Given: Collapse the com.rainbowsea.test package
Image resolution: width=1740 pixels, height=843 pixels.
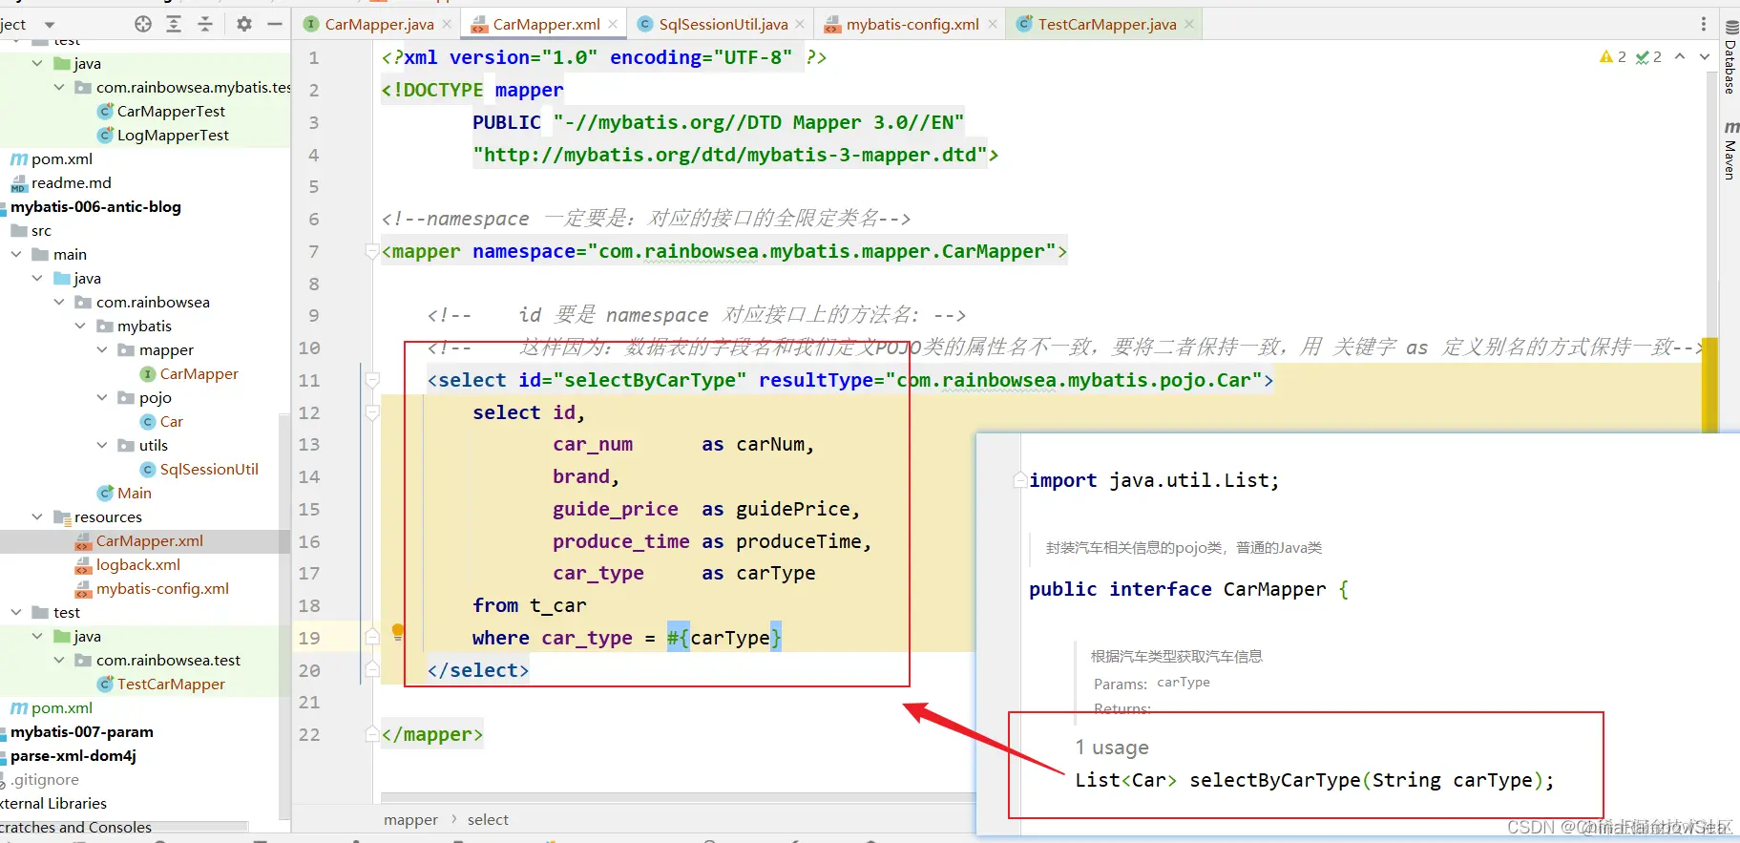Looking at the screenshot, I should [x=59, y=660].
